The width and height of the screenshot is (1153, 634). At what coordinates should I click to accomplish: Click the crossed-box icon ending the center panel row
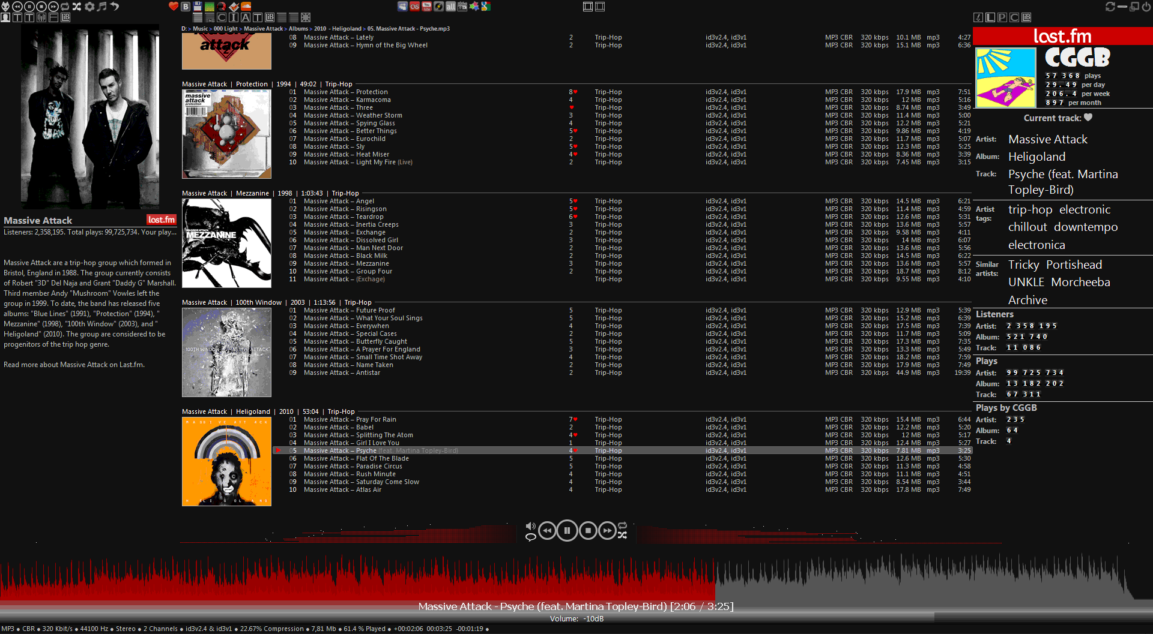(x=306, y=17)
